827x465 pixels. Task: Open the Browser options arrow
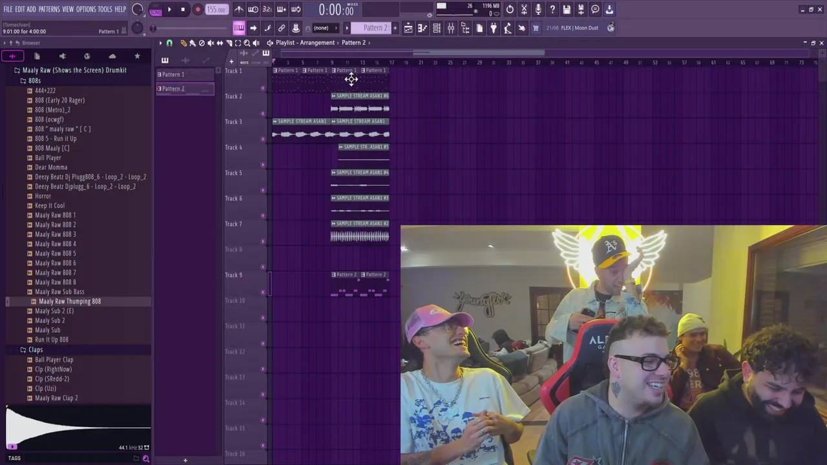click(5, 43)
